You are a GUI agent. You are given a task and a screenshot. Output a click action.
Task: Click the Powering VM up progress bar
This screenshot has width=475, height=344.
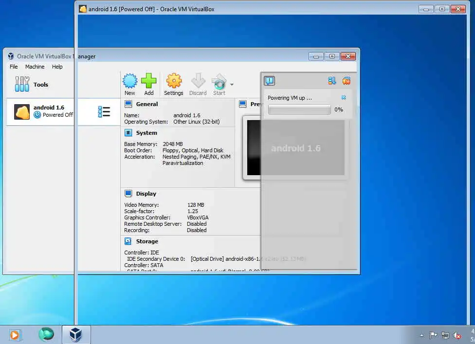(x=299, y=109)
